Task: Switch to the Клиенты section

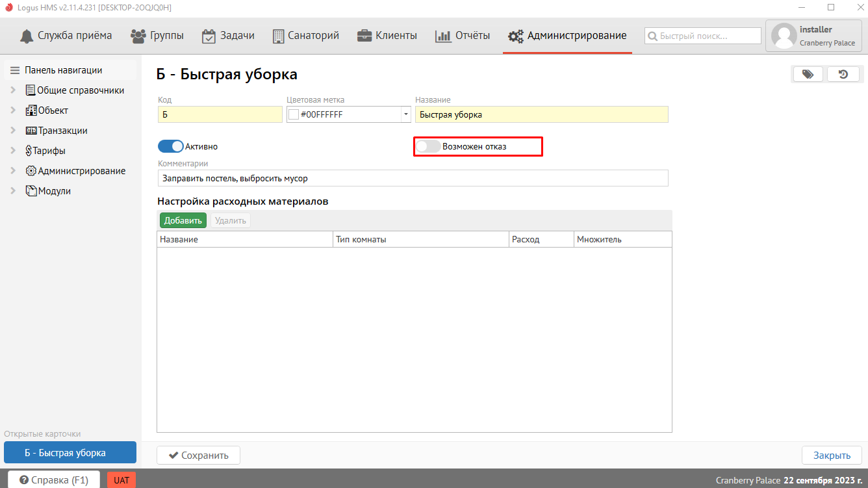Action: click(x=387, y=36)
